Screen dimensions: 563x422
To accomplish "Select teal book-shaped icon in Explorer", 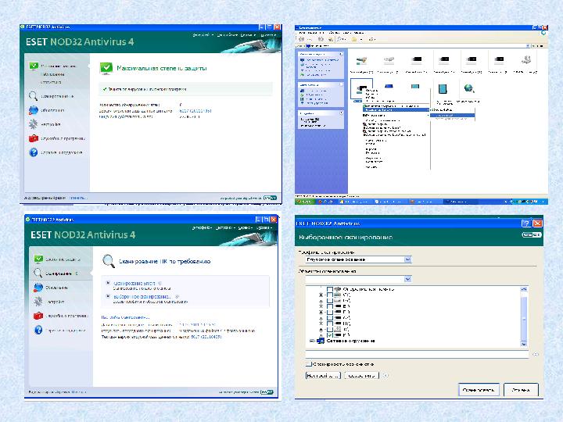I will point(443,88).
